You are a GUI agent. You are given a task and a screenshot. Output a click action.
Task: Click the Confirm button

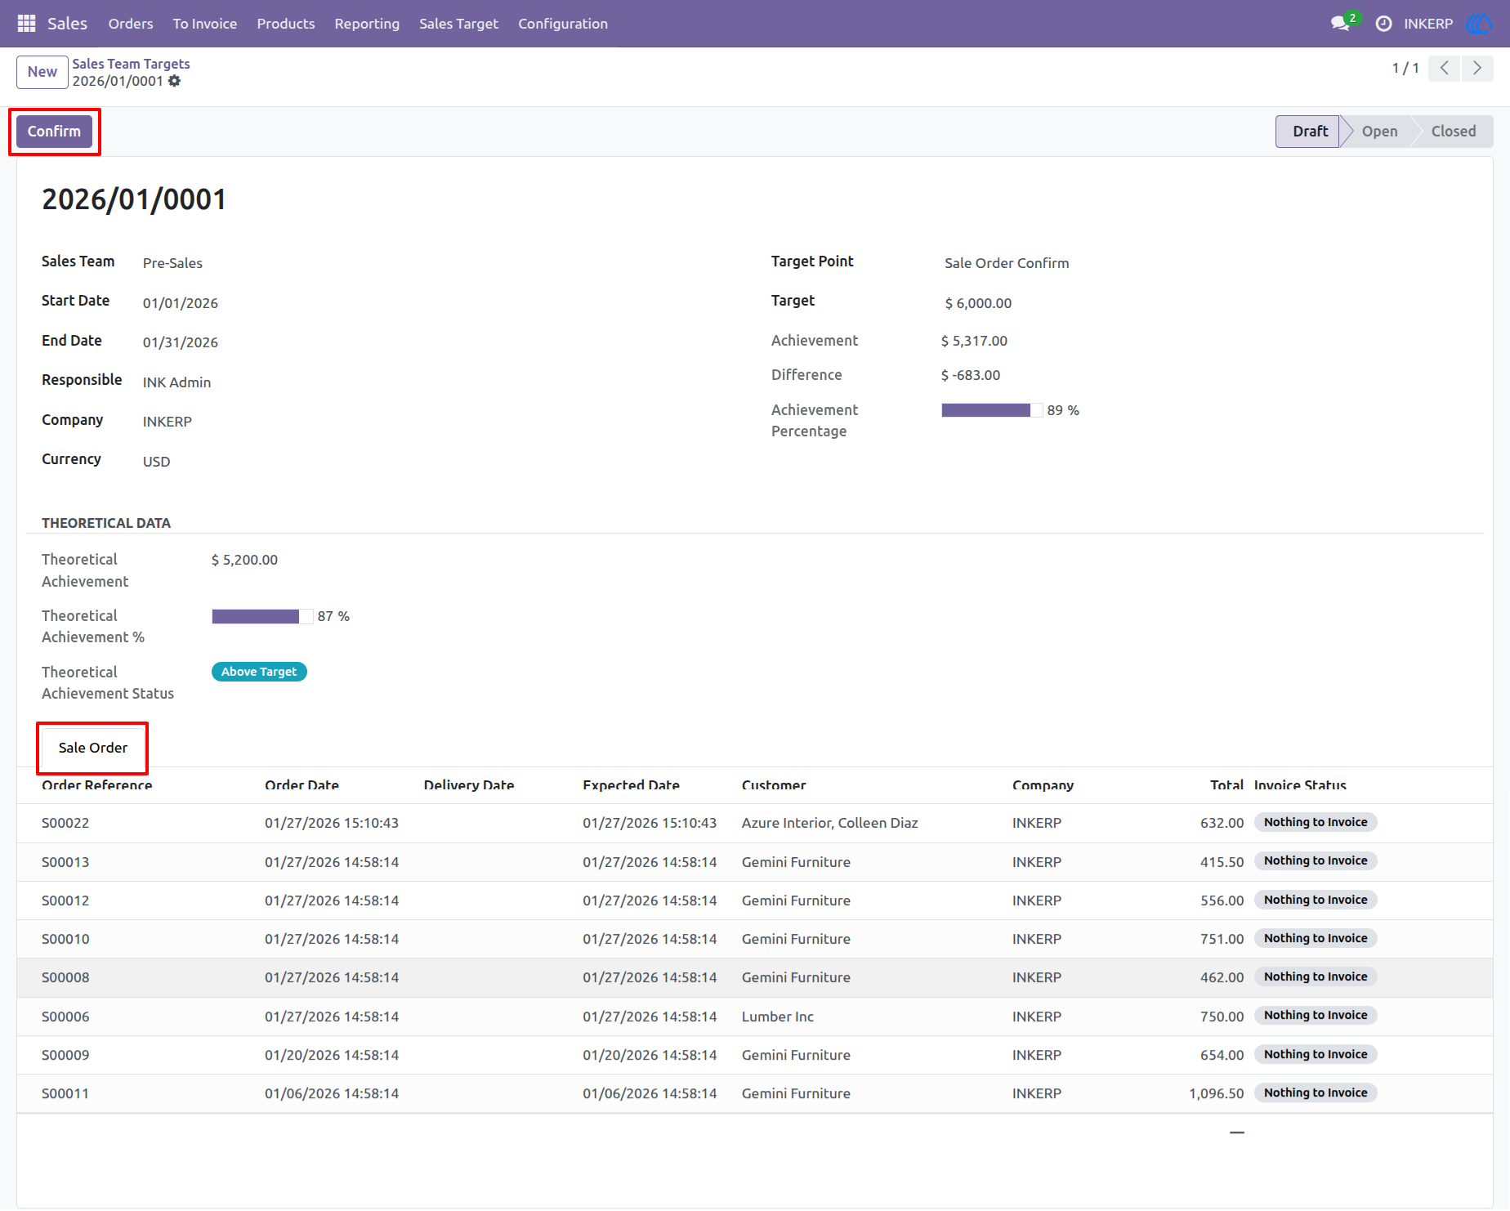tap(54, 132)
